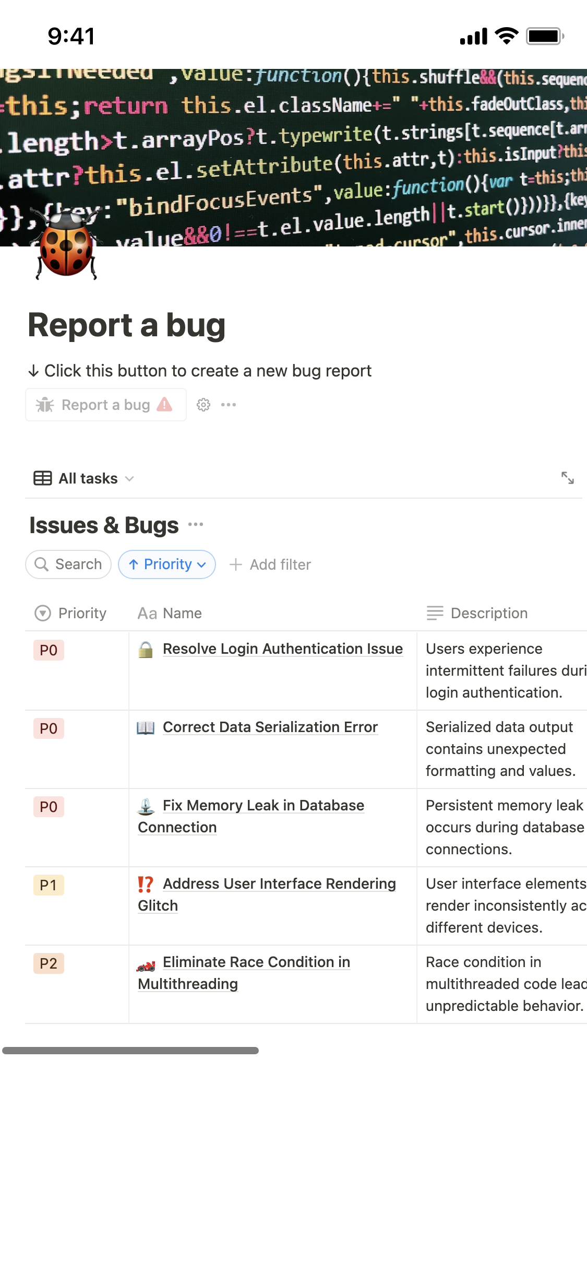Open Resolve Login Authentication Issue page
This screenshot has width=587, height=1272.
click(x=282, y=649)
